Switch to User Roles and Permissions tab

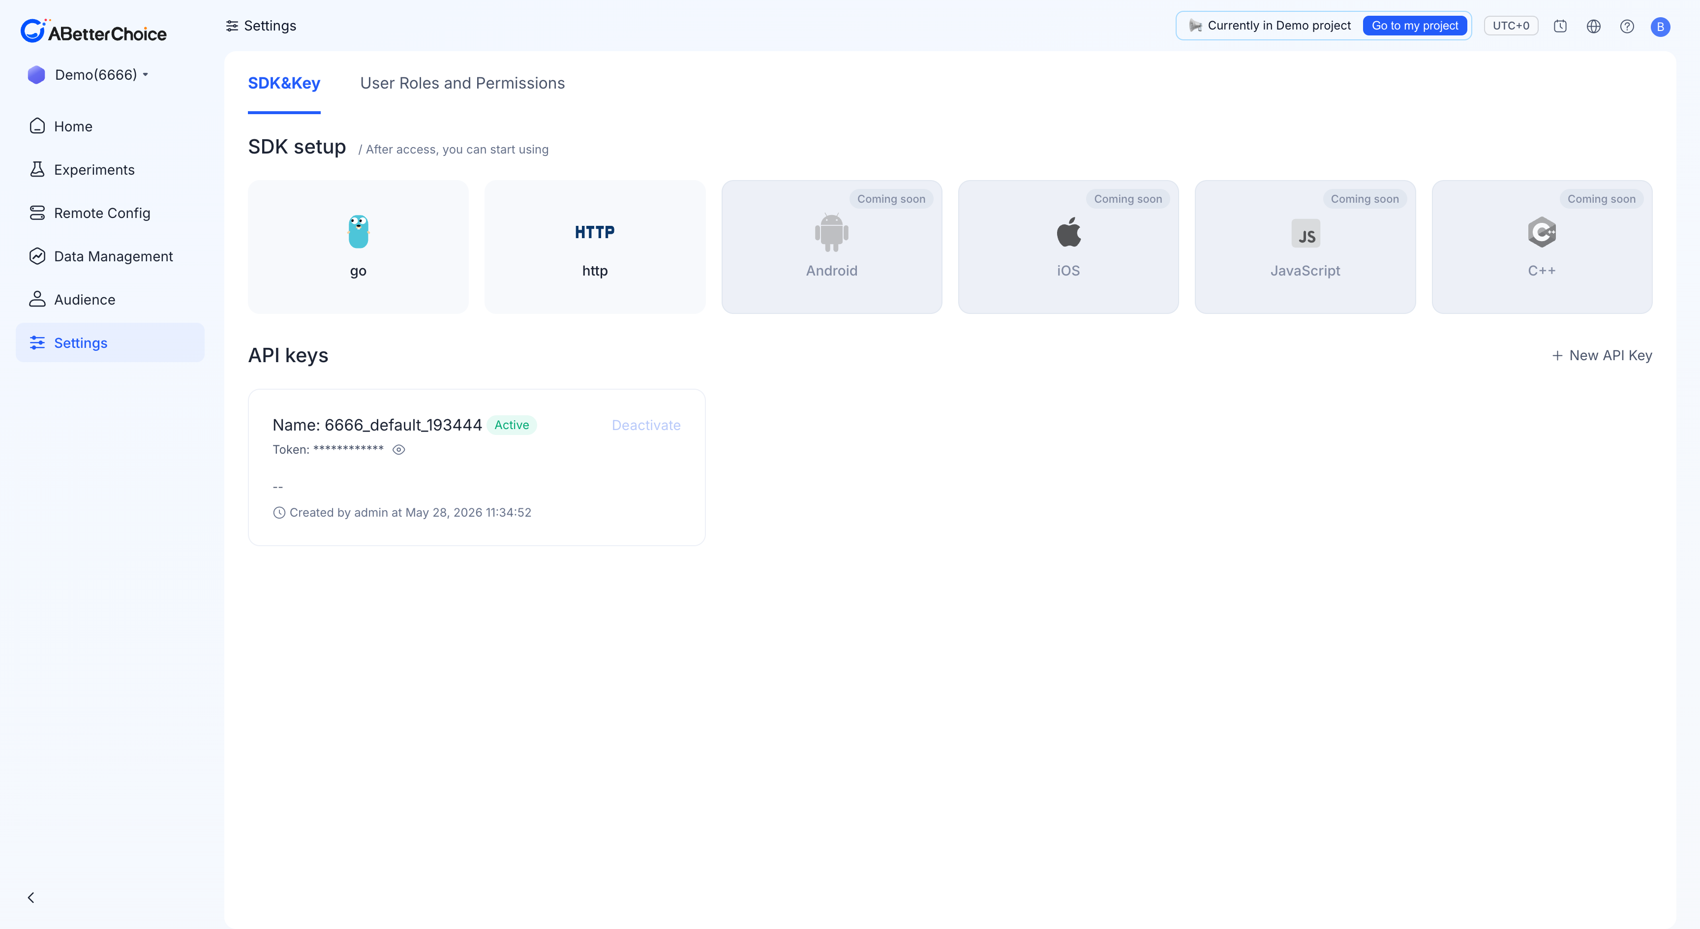click(x=462, y=83)
